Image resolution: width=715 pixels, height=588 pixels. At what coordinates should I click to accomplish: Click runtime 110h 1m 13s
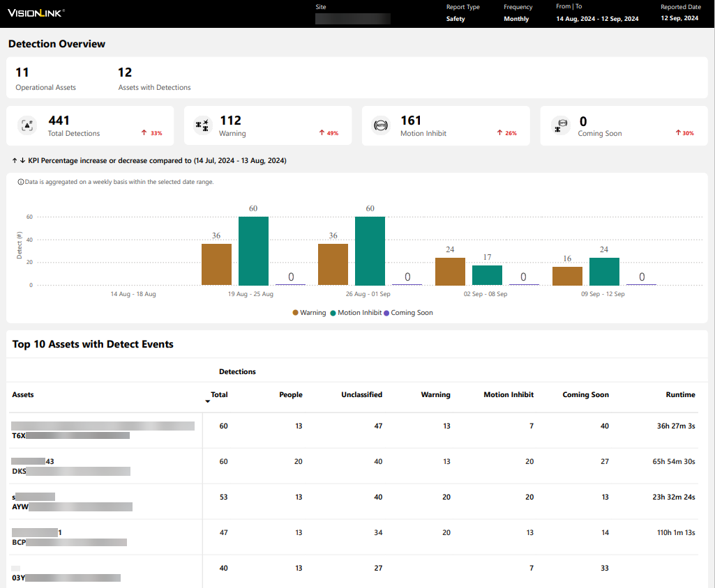676,532
